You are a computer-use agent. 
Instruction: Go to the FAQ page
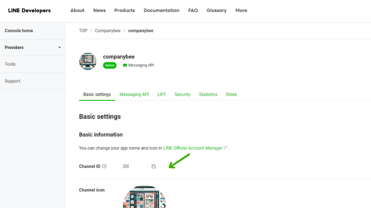193,10
